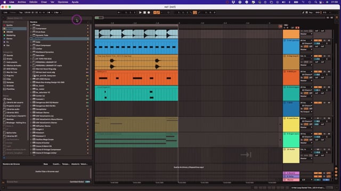
Task: Expand the Multiband Dynamics device
Action: pos(31,52)
